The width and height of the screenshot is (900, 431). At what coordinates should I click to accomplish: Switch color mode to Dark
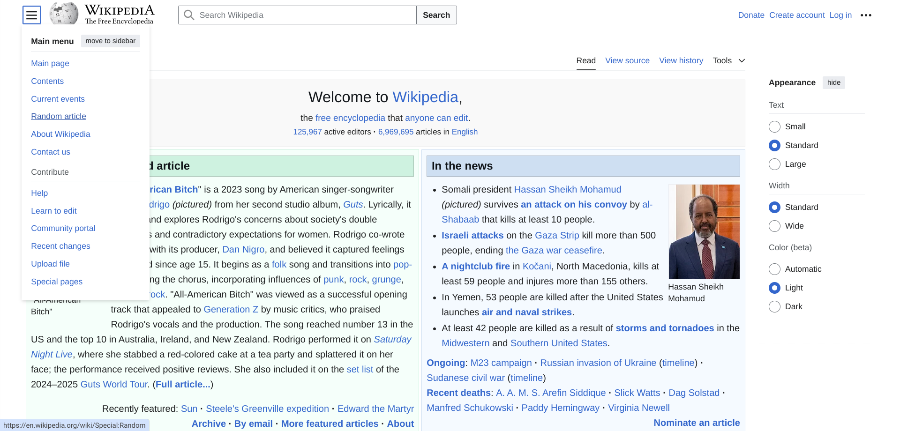[x=774, y=306]
